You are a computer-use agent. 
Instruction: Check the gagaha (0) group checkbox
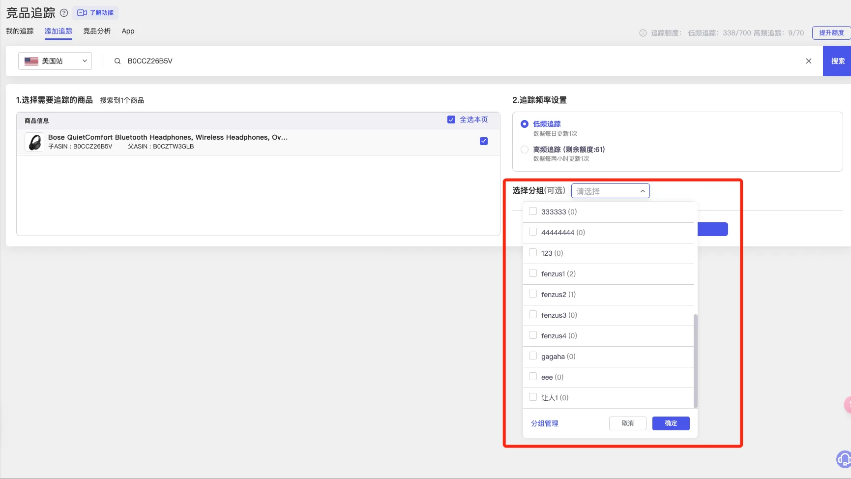point(533,356)
